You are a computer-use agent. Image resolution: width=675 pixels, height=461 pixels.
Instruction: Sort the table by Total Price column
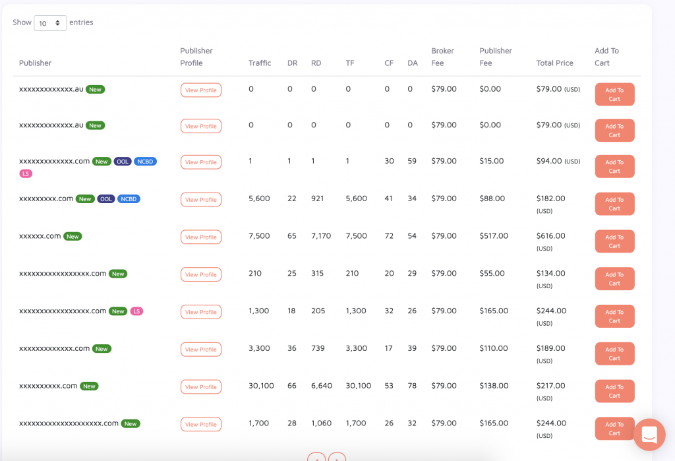pos(554,63)
